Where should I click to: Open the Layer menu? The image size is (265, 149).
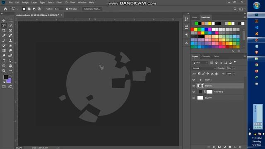(34, 2)
